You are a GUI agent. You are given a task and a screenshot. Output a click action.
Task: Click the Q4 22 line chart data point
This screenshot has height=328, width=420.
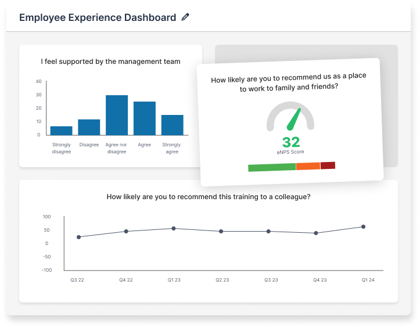pyautogui.click(x=126, y=231)
